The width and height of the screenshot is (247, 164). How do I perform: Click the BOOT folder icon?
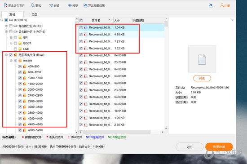(x=20, y=43)
